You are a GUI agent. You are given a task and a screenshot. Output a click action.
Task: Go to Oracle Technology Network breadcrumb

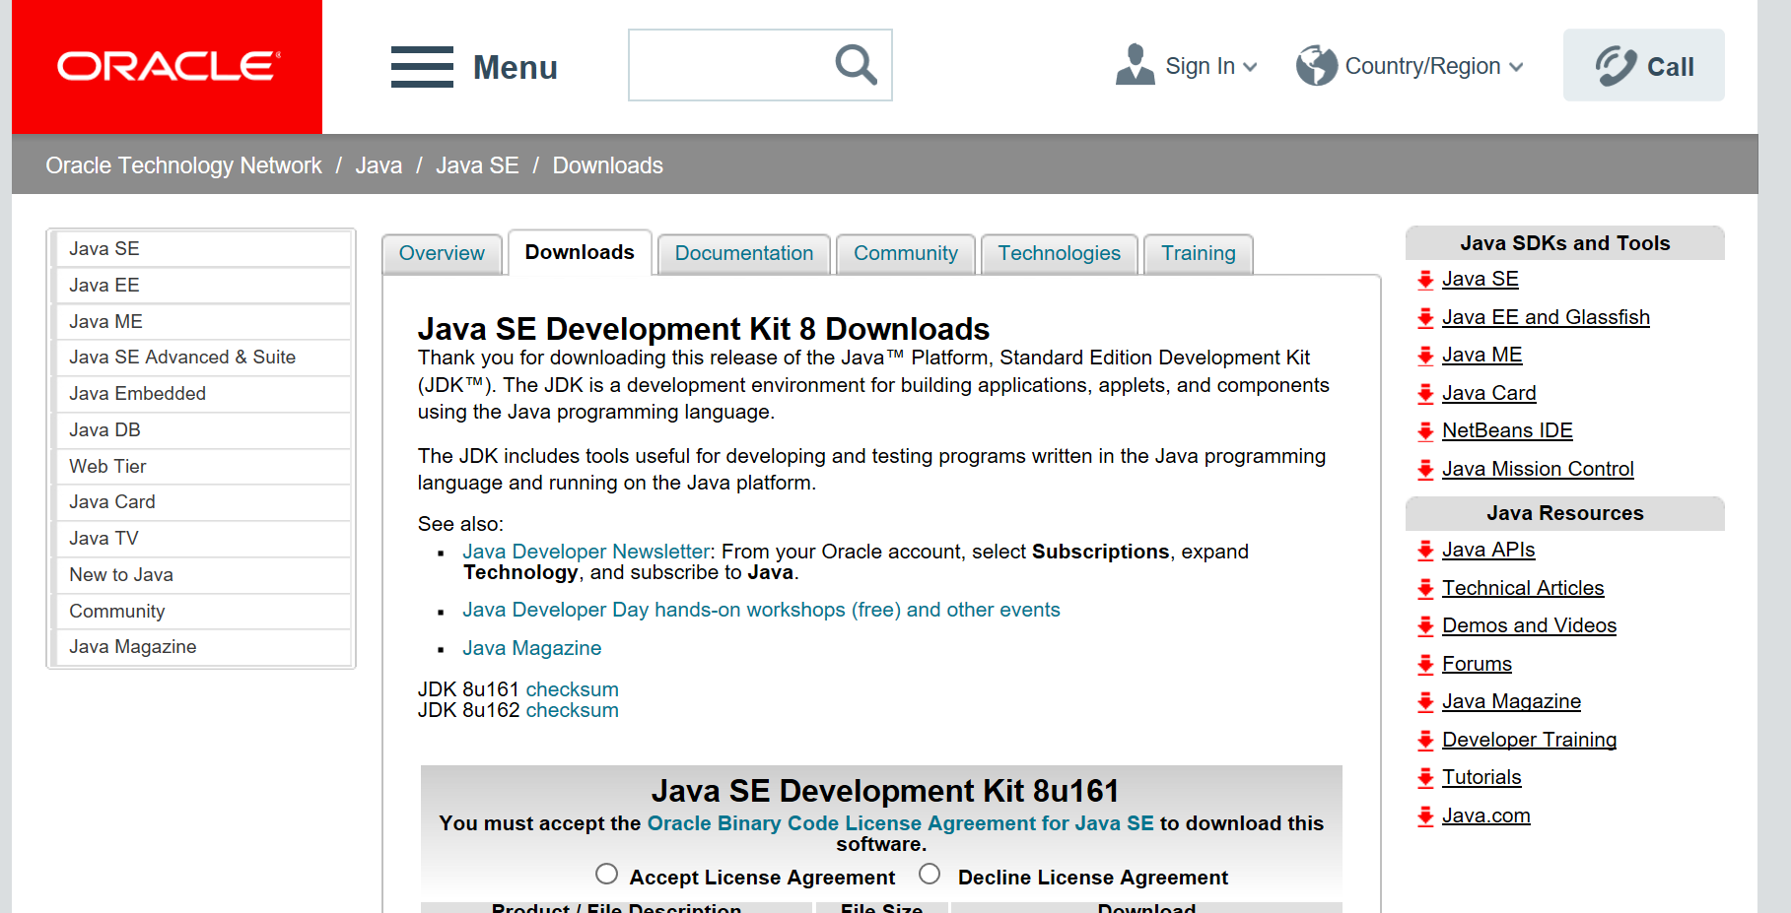click(x=183, y=165)
